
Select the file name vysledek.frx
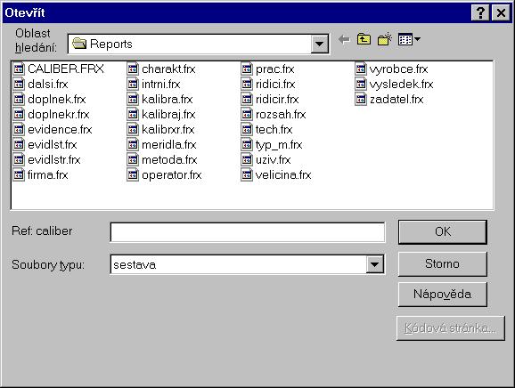click(401, 85)
